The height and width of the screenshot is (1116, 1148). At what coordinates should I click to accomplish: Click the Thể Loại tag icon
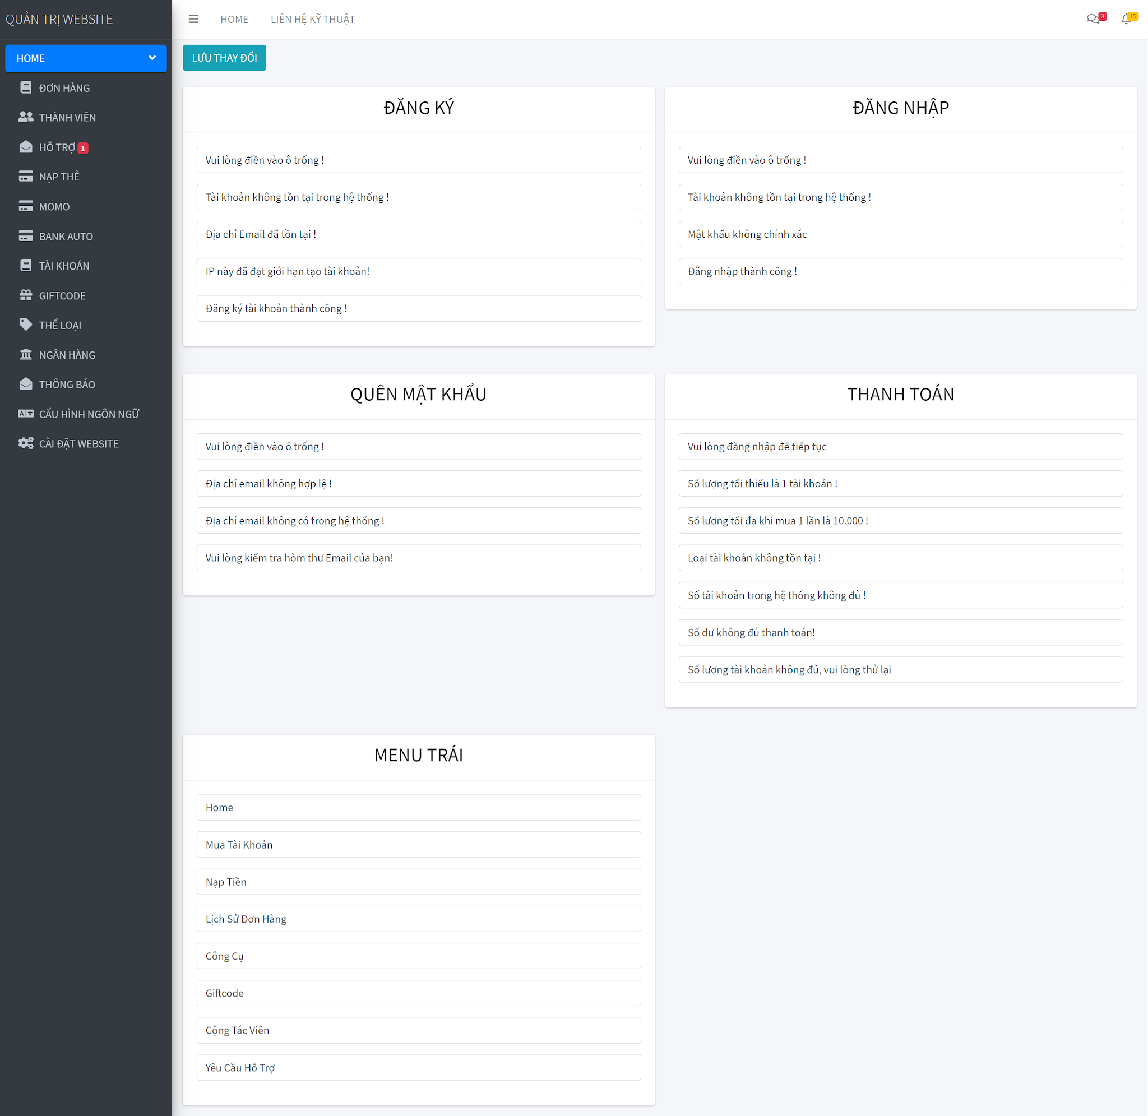(x=26, y=325)
